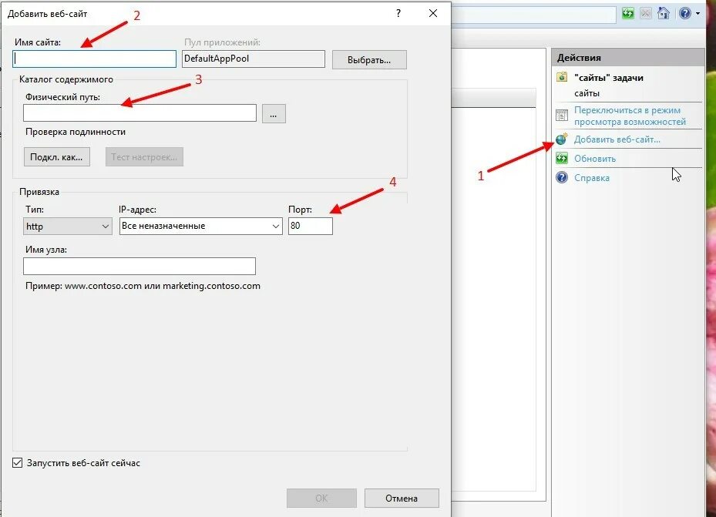Click the "..." browse button for Физический путь
The width and height of the screenshot is (716, 517).
274,112
